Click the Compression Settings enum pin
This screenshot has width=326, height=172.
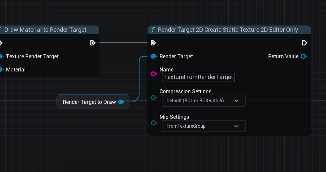tap(154, 98)
